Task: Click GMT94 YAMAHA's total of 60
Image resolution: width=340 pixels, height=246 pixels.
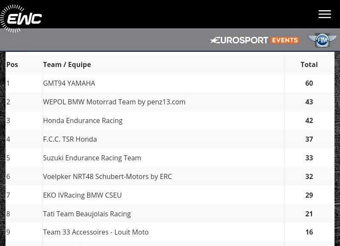Action: pos(309,84)
